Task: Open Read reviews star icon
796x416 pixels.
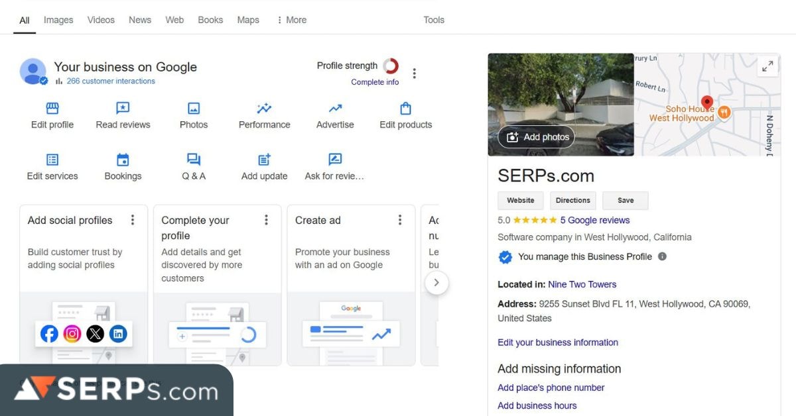Action: [x=123, y=109]
